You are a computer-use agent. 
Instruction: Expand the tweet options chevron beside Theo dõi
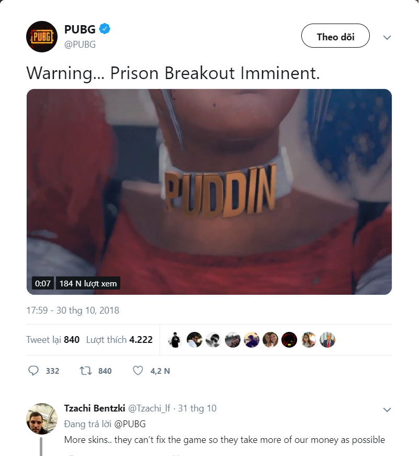tap(387, 38)
